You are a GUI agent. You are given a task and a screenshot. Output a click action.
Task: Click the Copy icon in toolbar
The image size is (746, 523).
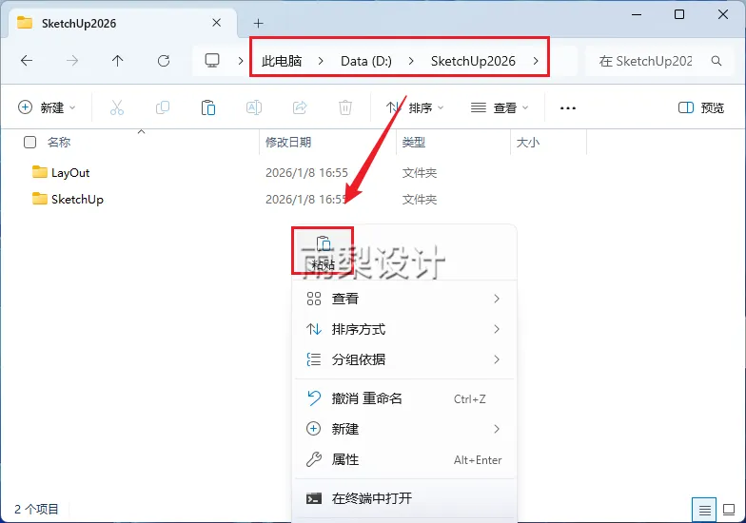[x=162, y=108]
